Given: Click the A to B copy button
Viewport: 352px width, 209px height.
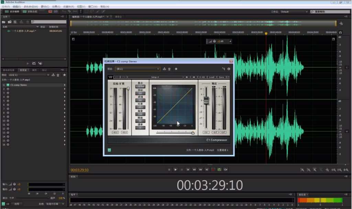Looking at the screenshot, I should pos(202,77).
